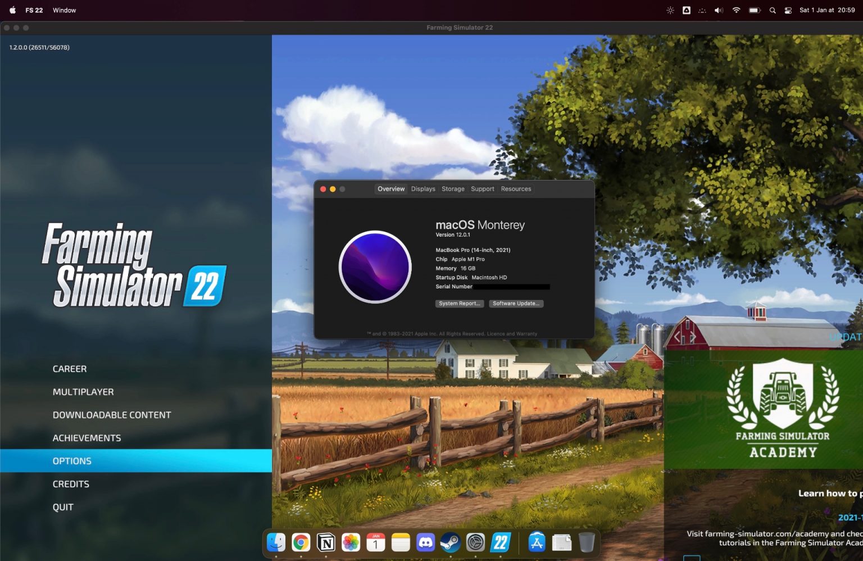Switch to the Displays tab

[x=423, y=189]
